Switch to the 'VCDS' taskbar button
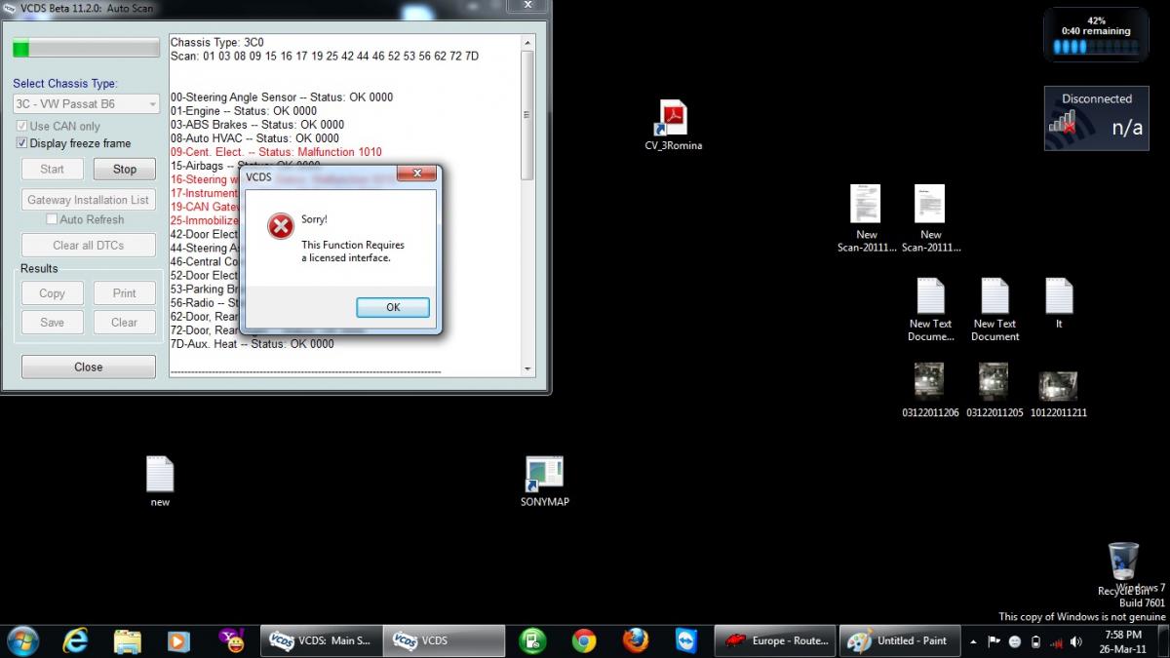1170x658 pixels. tap(444, 640)
